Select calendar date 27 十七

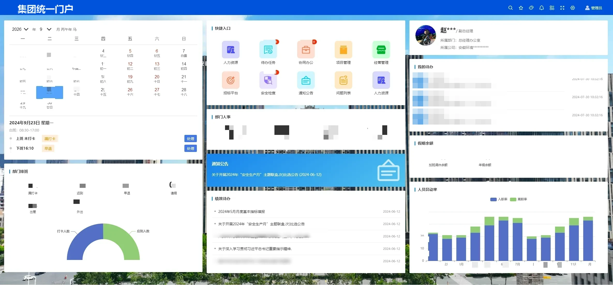(x=157, y=92)
